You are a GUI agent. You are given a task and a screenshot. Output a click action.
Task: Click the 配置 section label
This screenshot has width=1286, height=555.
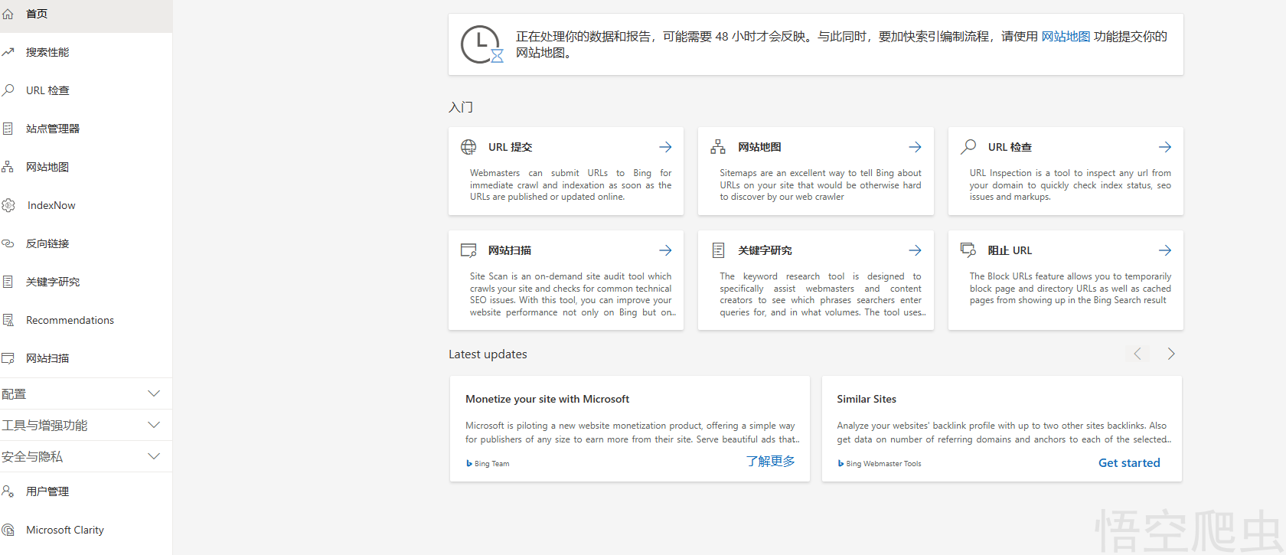[14, 393]
